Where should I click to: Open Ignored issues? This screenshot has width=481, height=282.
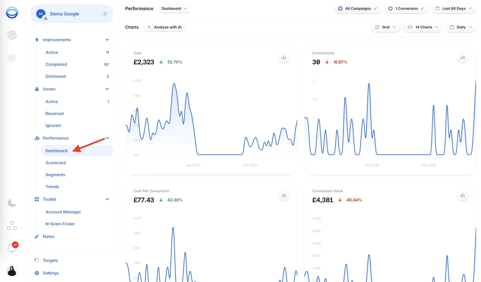coord(77,126)
